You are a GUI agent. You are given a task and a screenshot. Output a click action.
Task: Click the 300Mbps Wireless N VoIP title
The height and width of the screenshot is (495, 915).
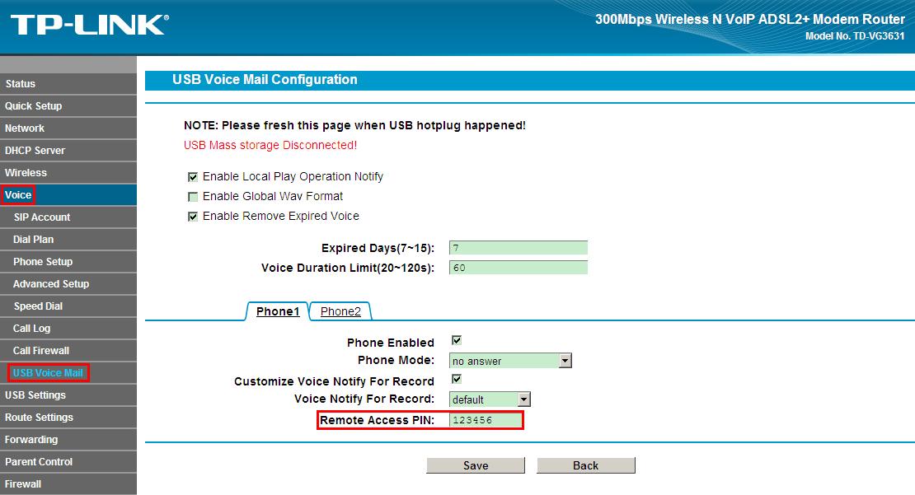pos(750,19)
